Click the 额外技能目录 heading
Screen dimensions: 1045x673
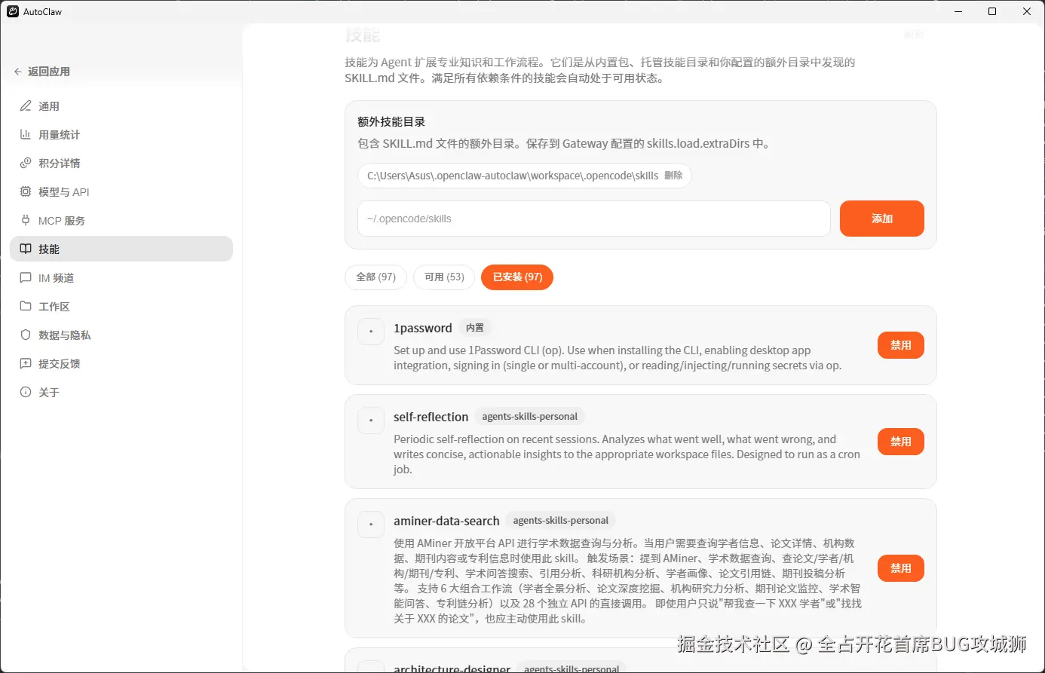(x=391, y=121)
